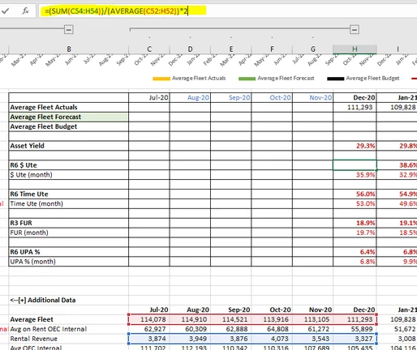
Task: Click the Average Fleet Actuals legend swatch
Action: click(x=161, y=79)
